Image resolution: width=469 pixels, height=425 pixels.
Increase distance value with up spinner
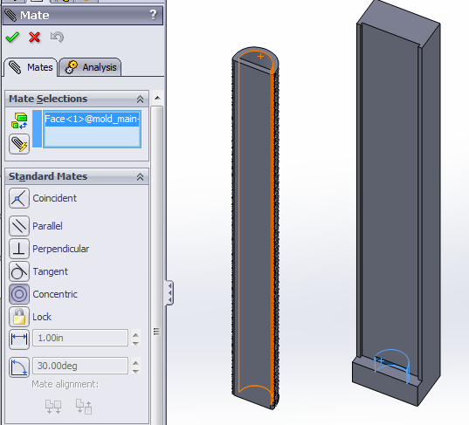point(135,335)
